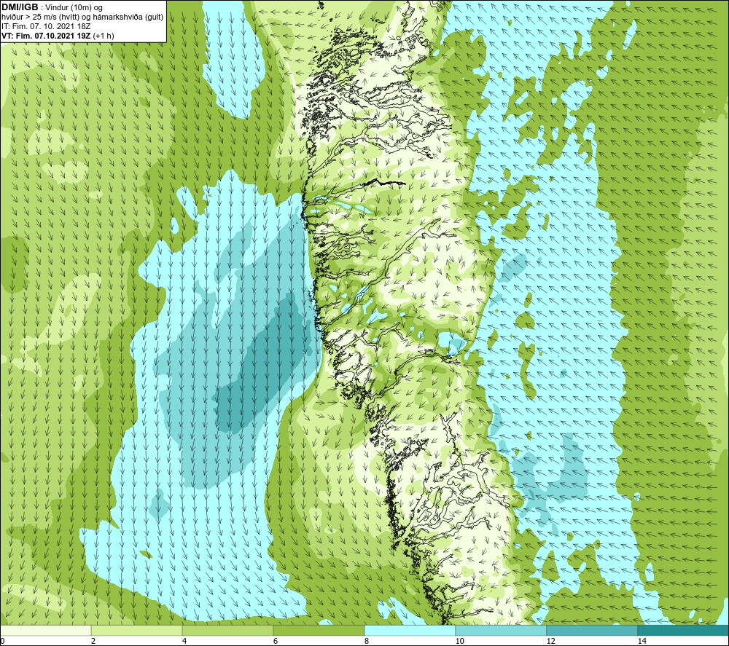Click the scale label '10'
Viewport: 729px width, 646px height.
tap(459, 641)
